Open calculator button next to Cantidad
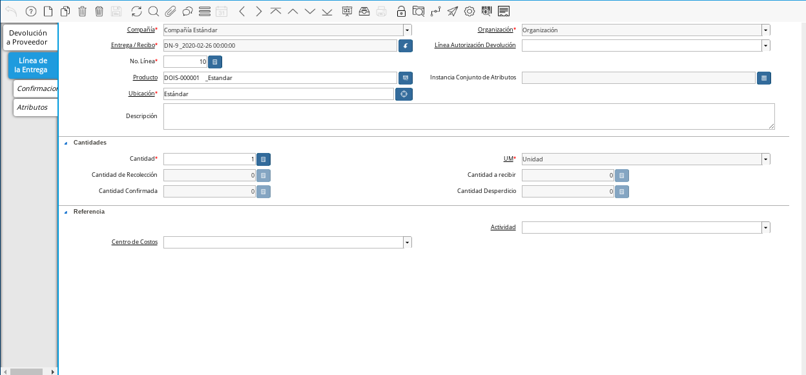 click(x=263, y=159)
